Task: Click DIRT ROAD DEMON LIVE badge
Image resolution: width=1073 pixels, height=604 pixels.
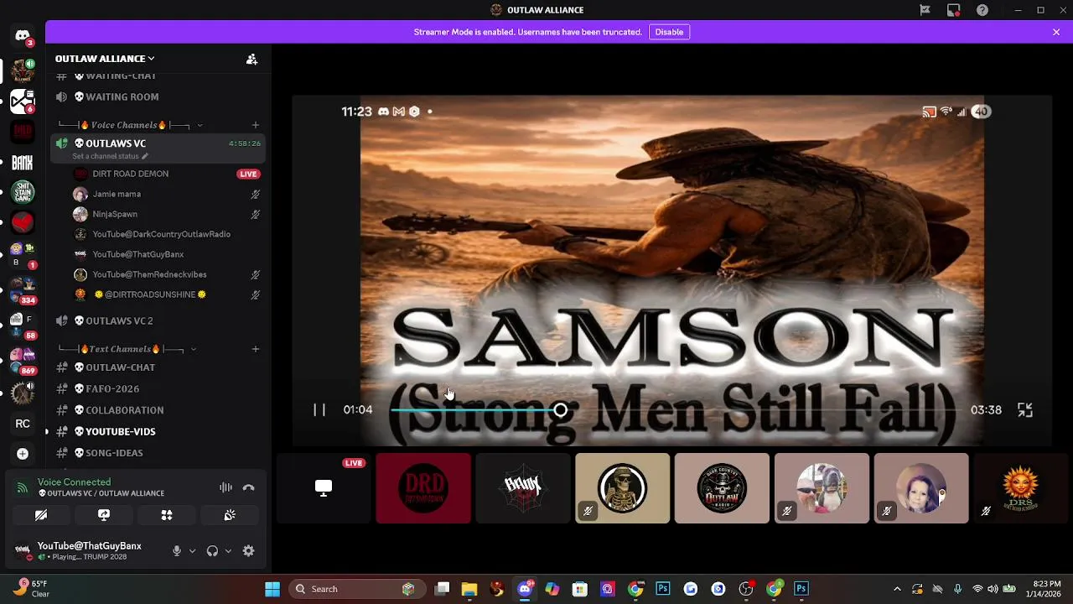Action: pos(248,174)
